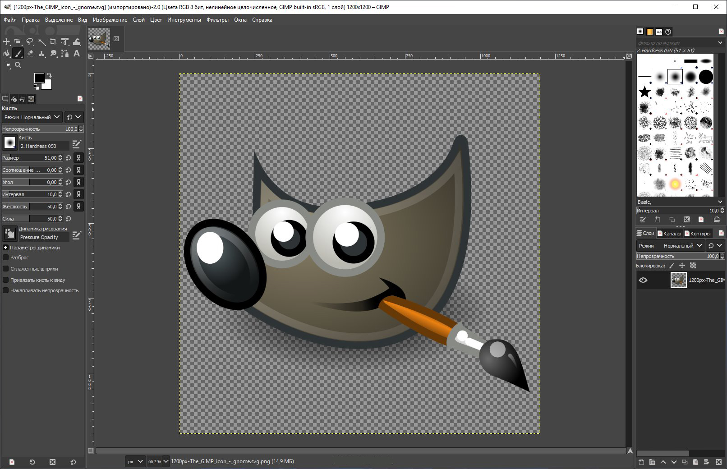Choose the Eraser tool
The width and height of the screenshot is (727, 469).
[30, 54]
